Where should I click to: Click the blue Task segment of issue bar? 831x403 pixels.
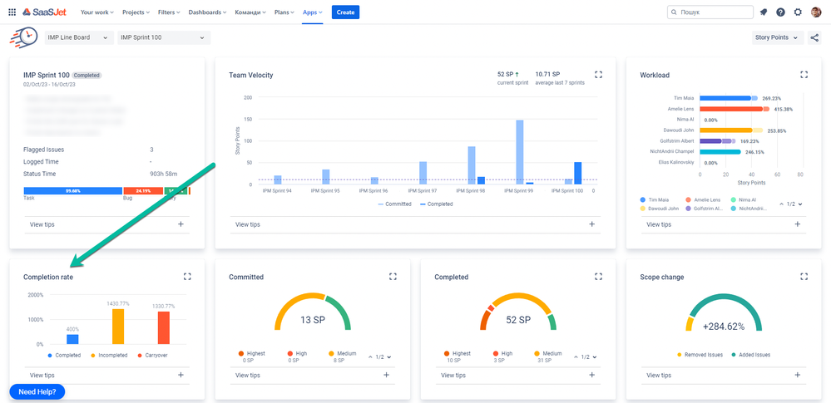click(73, 190)
